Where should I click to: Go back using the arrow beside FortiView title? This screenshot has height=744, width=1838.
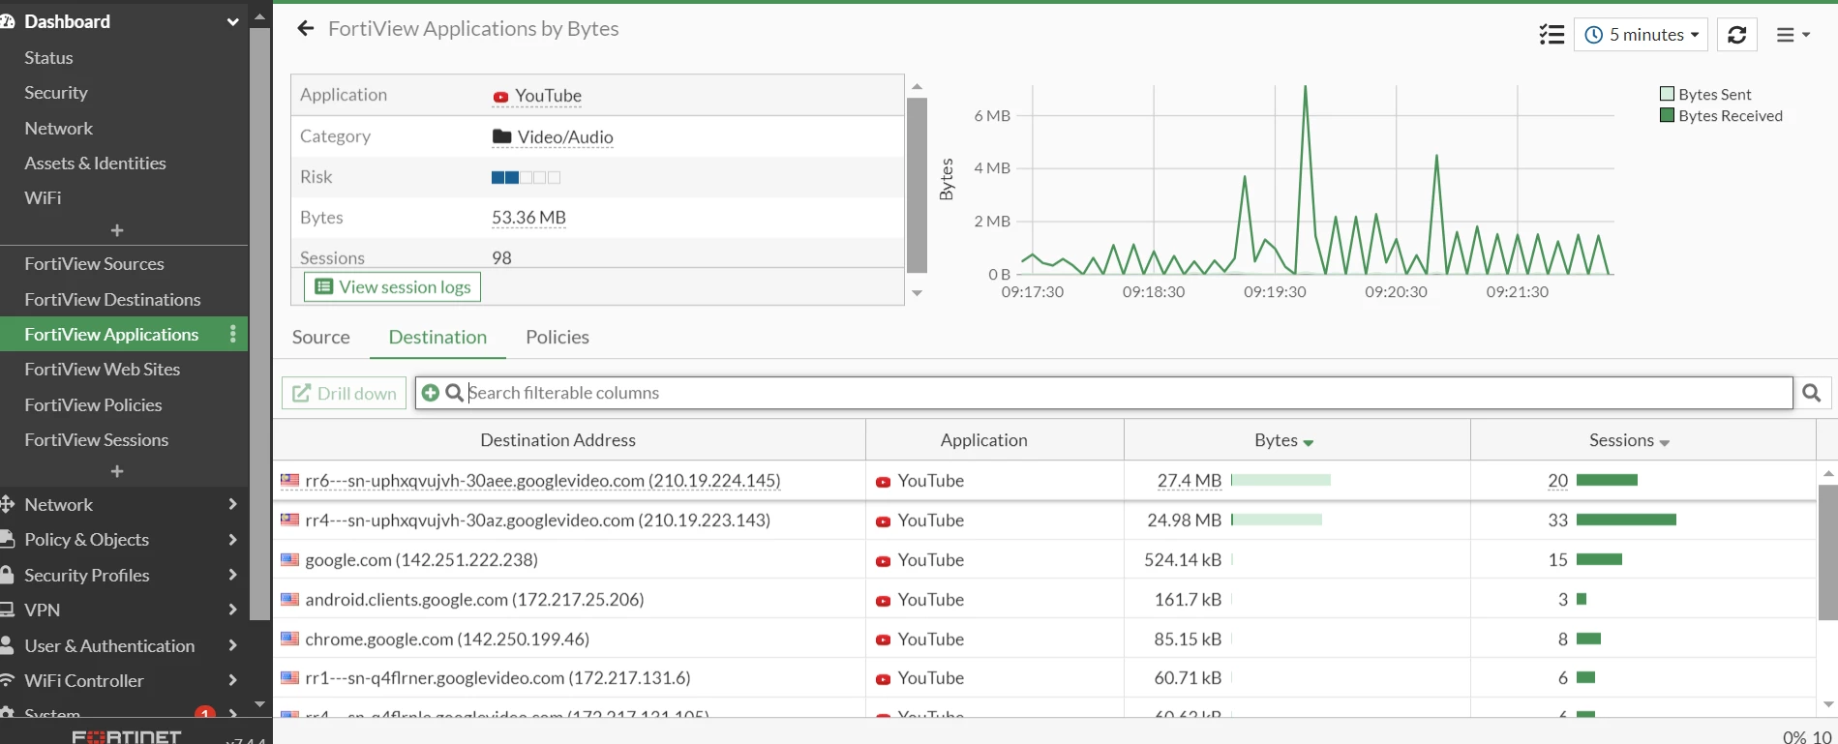point(306,29)
